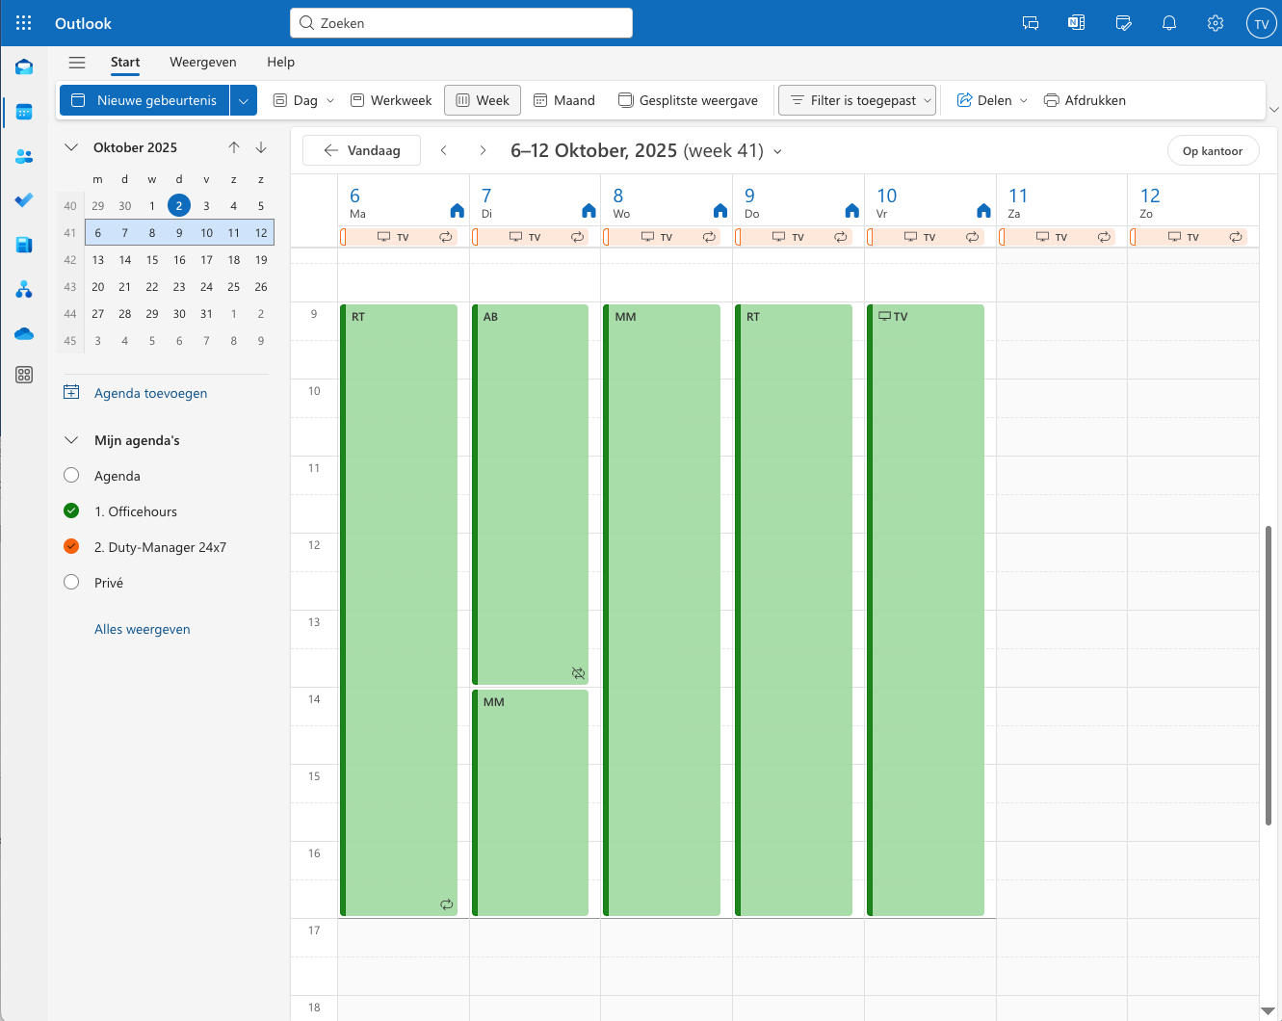Select today's date 2 in the mini calendar
This screenshot has width=1282, height=1021.
tap(178, 205)
